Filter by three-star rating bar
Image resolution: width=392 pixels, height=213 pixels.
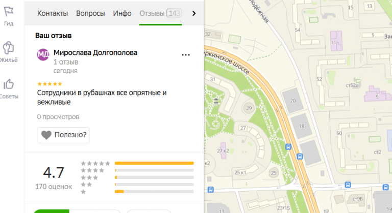[154, 177]
